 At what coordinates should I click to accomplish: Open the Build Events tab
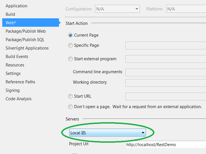(17, 57)
